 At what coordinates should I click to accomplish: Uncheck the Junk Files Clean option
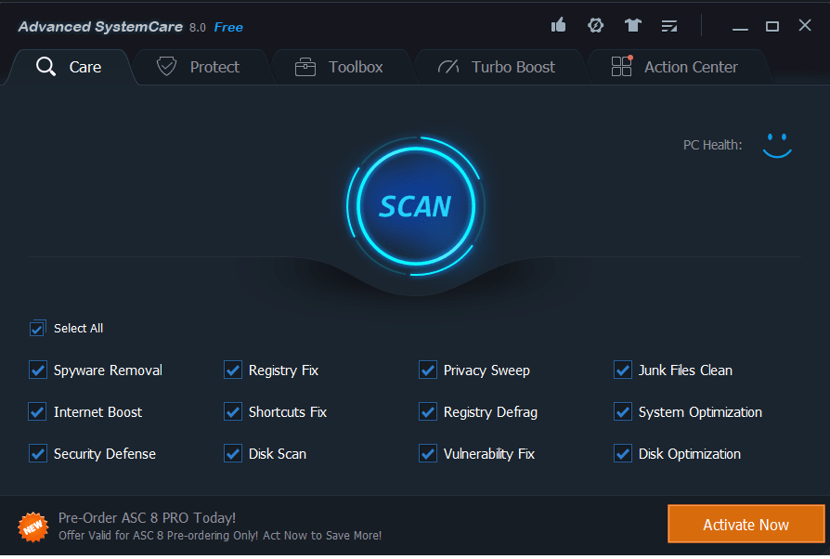coord(623,370)
